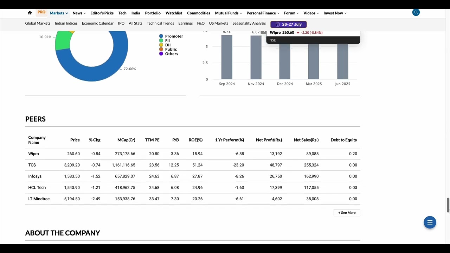450x253 pixels.
Task: Open TCS in peers table
Action: pos(32,165)
